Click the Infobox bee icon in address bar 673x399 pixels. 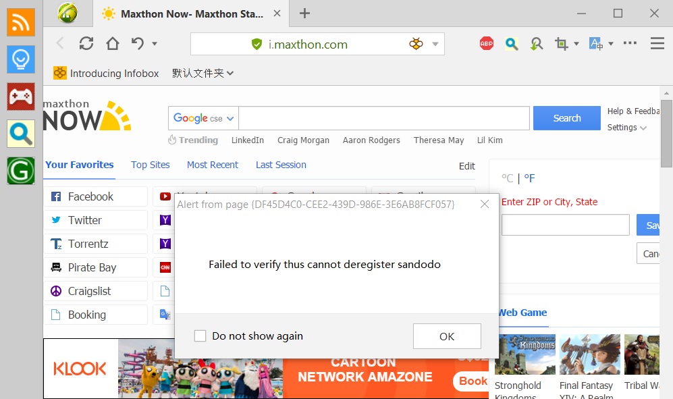coord(416,44)
